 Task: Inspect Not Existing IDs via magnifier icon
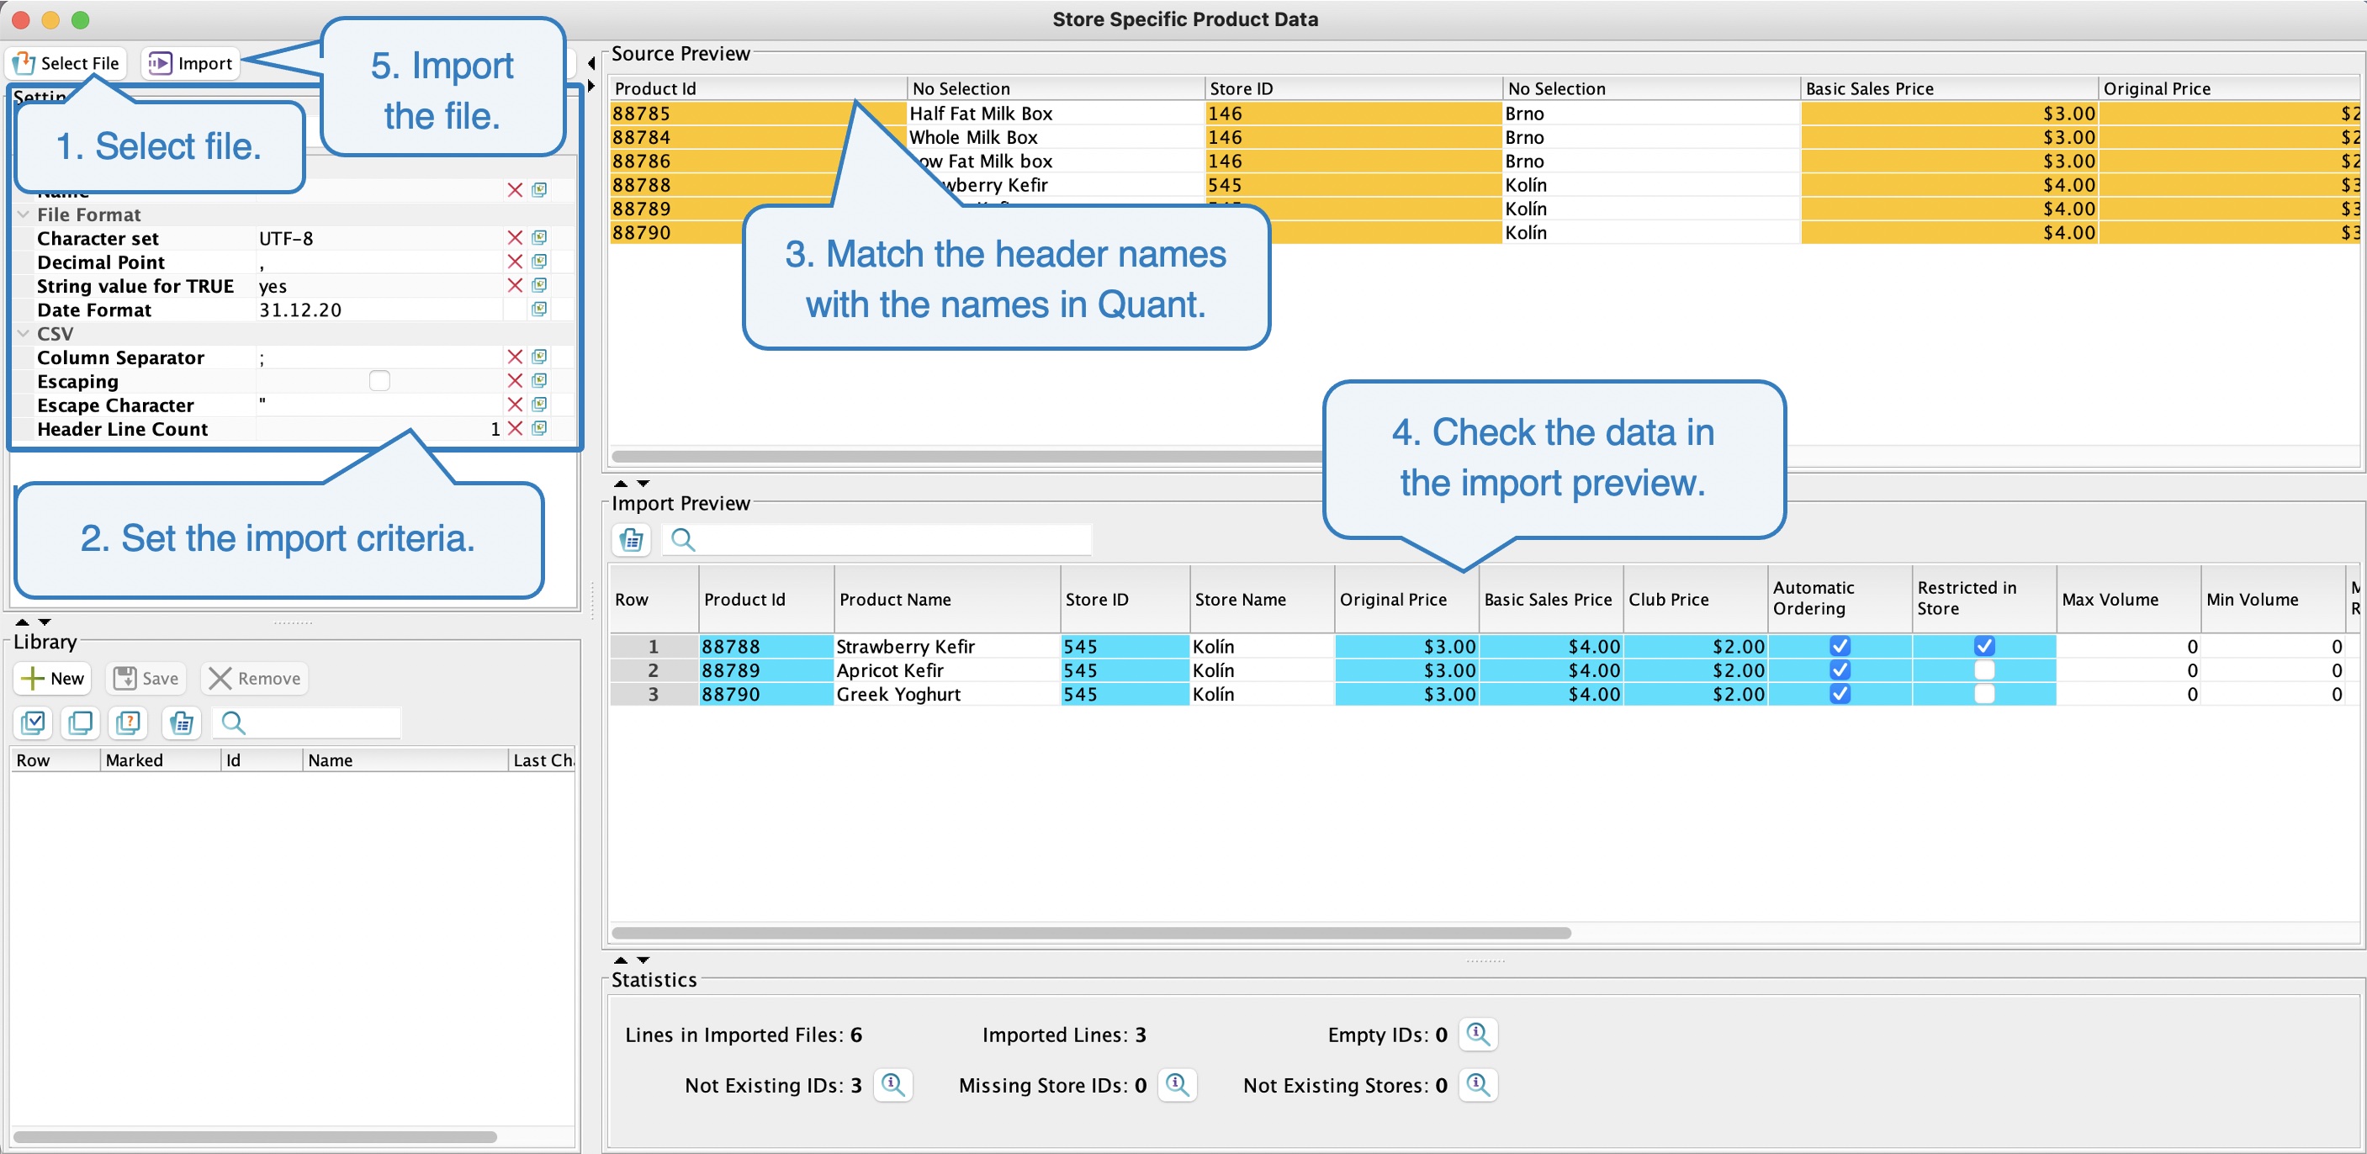[892, 1085]
